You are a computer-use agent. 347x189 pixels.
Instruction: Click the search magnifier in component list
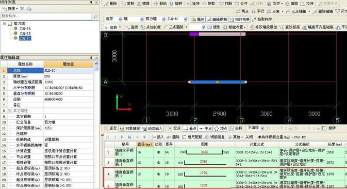tap(95, 17)
